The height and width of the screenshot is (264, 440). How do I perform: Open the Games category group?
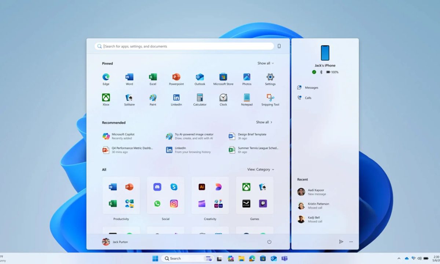click(x=254, y=195)
